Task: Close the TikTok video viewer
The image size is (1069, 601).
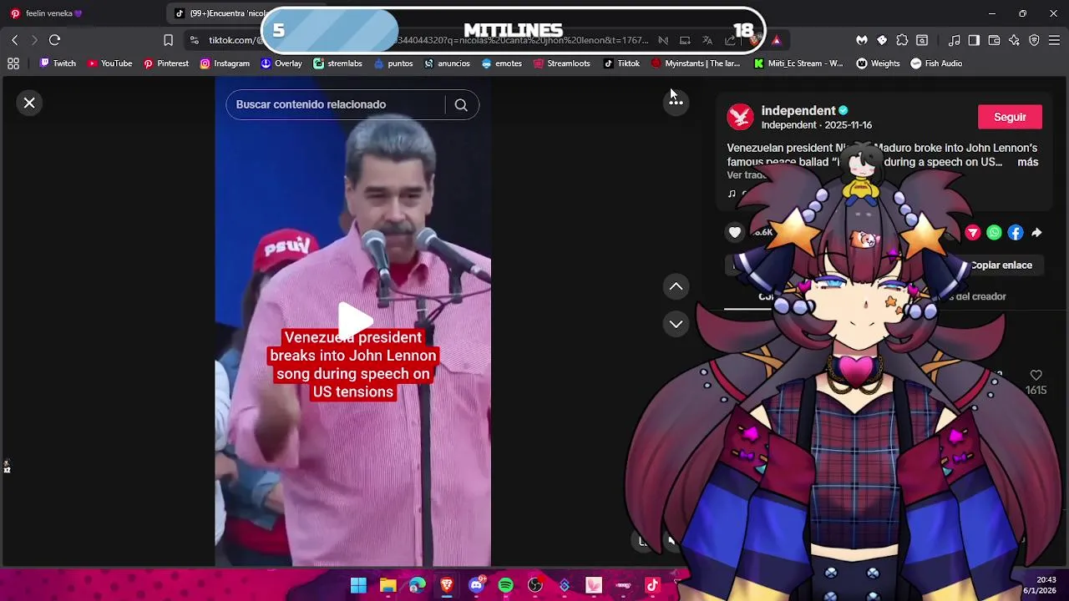Action: point(29,103)
